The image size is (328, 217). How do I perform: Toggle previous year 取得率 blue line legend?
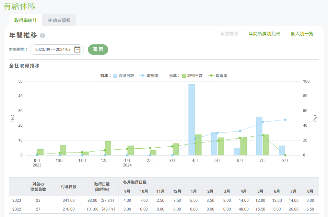coord(143,75)
